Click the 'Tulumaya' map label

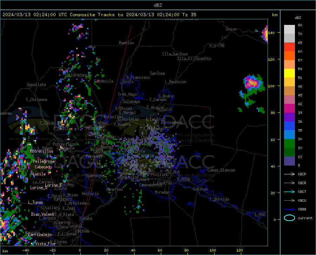click(x=131, y=101)
